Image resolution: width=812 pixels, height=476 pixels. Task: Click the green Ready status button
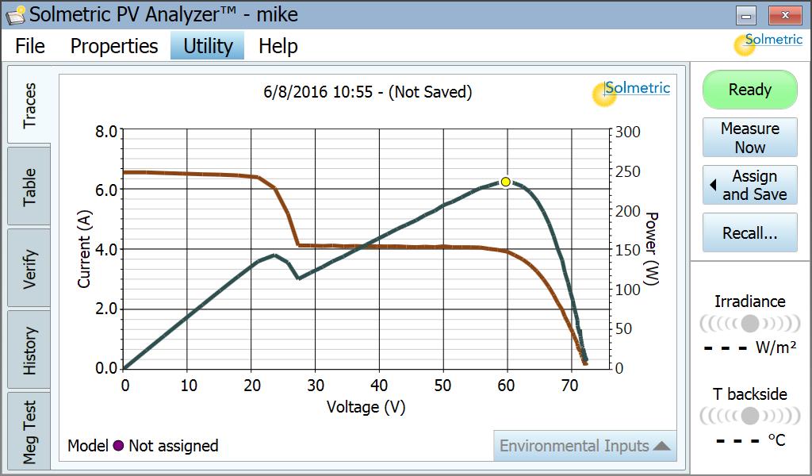coord(750,90)
